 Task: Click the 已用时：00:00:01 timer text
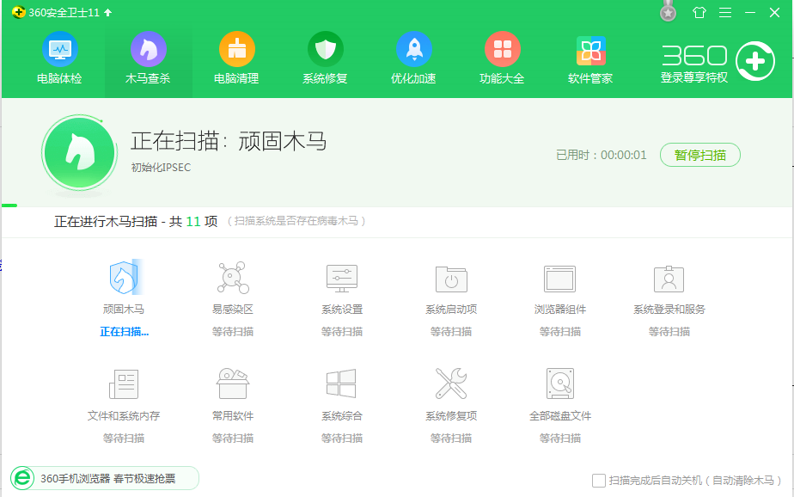tap(601, 155)
